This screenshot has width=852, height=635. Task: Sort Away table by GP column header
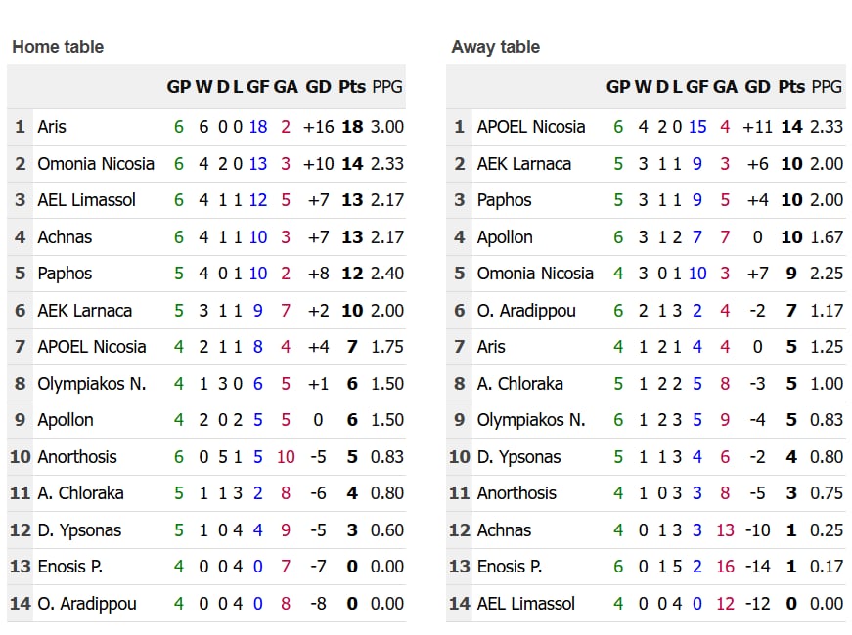point(618,87)
